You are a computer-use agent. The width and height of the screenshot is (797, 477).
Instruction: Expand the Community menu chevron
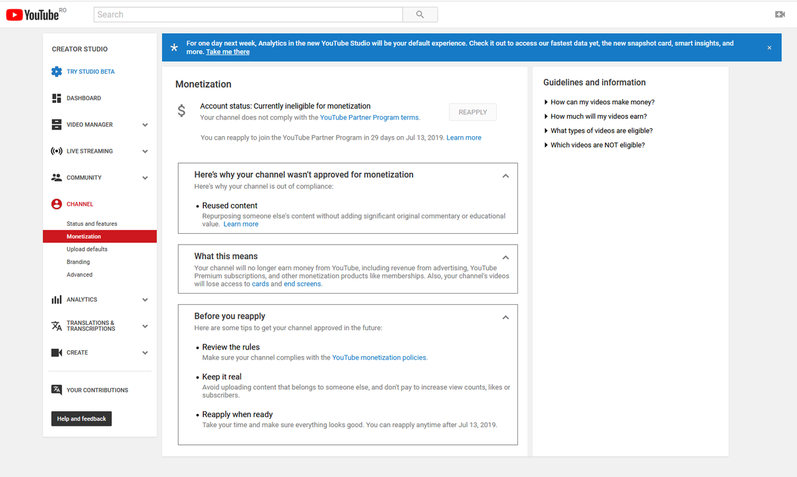click(145, 178)
